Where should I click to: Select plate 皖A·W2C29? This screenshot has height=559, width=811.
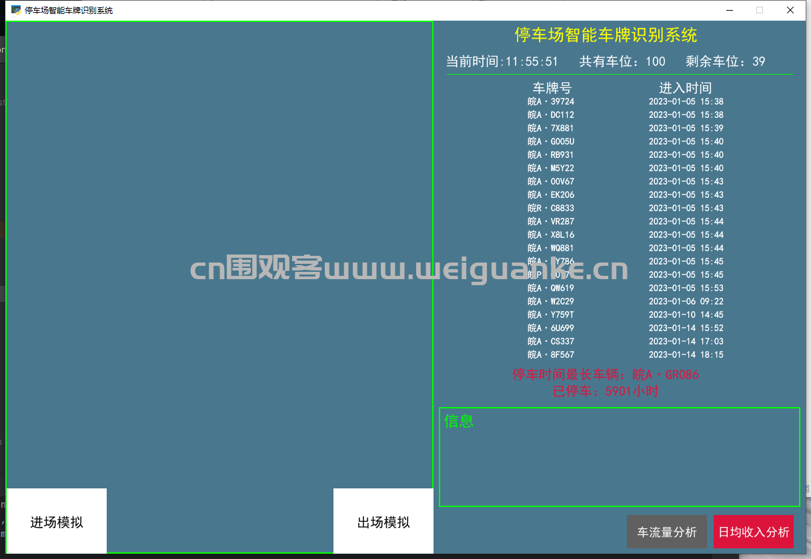pos(551,302)
